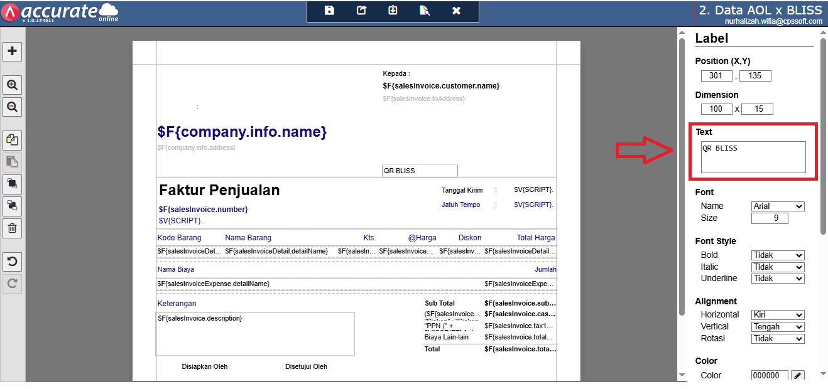Select the $F{company.info.name} field

[242, 132]
